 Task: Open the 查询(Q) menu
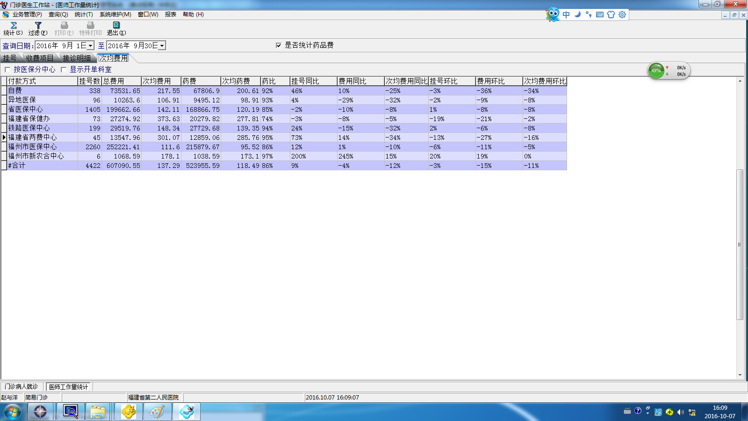58,15
